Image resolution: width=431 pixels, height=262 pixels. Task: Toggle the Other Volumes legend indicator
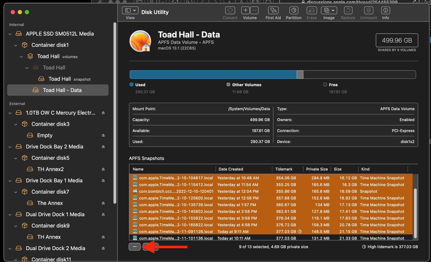228,85
